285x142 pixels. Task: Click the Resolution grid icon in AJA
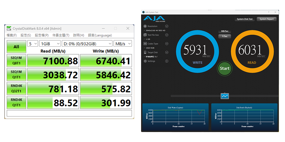tap(145, 26)
